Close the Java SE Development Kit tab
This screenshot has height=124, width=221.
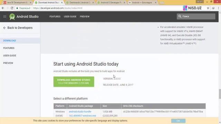pyautogui.click(x=31, y=2)
